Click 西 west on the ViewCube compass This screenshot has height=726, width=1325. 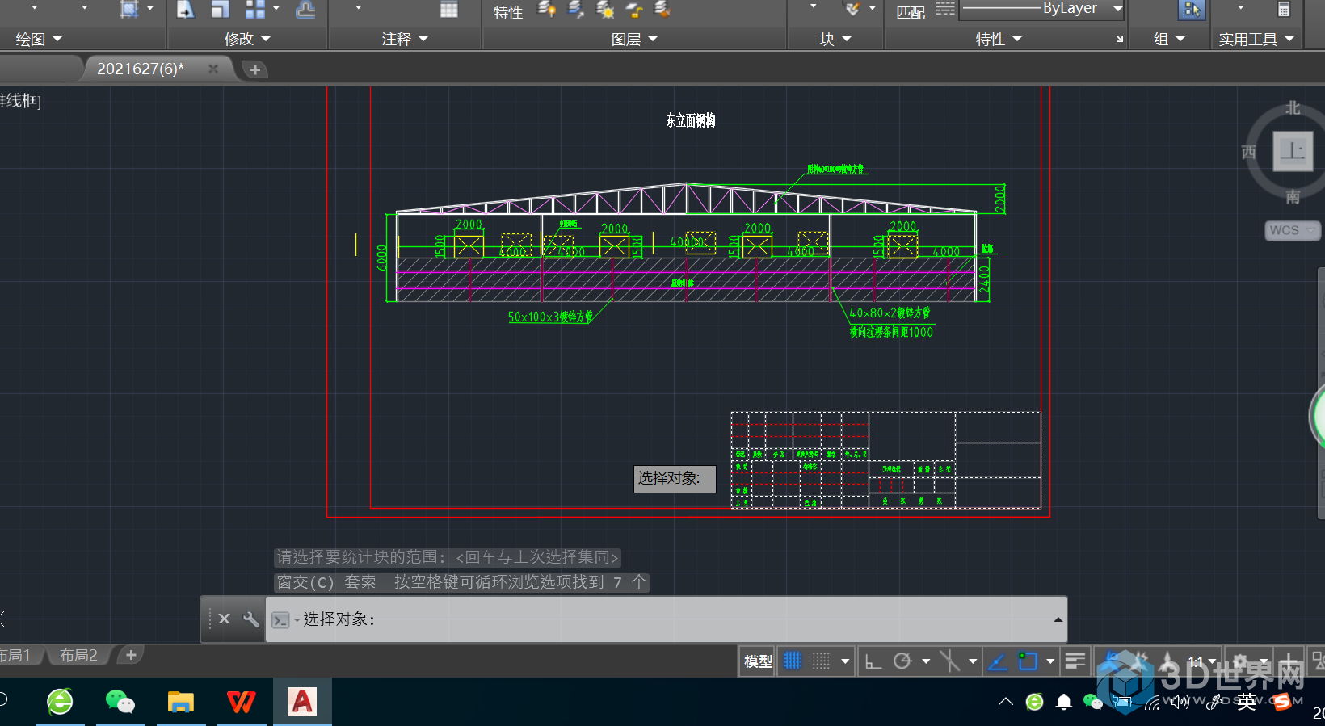(x=1249, y=152)
